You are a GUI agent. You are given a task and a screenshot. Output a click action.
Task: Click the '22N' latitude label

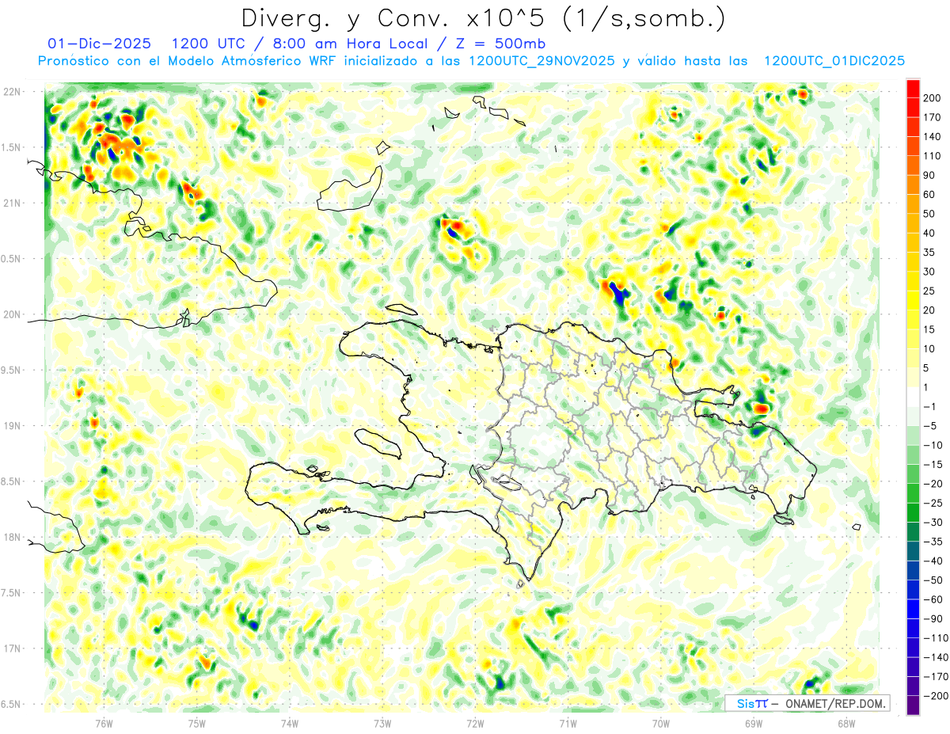coord(12,92)
